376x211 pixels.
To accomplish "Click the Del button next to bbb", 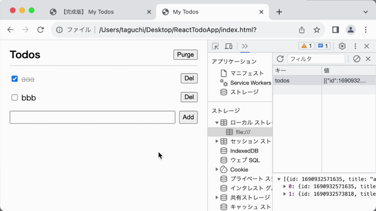I will tap(189, 97).
